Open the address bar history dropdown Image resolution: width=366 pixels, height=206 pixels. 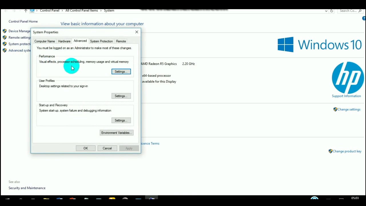(326, 11)
